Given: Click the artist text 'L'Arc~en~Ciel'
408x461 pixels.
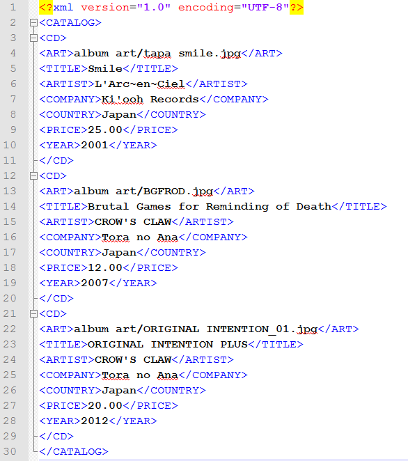Looking at the screenshot, I should pos(140,84).
